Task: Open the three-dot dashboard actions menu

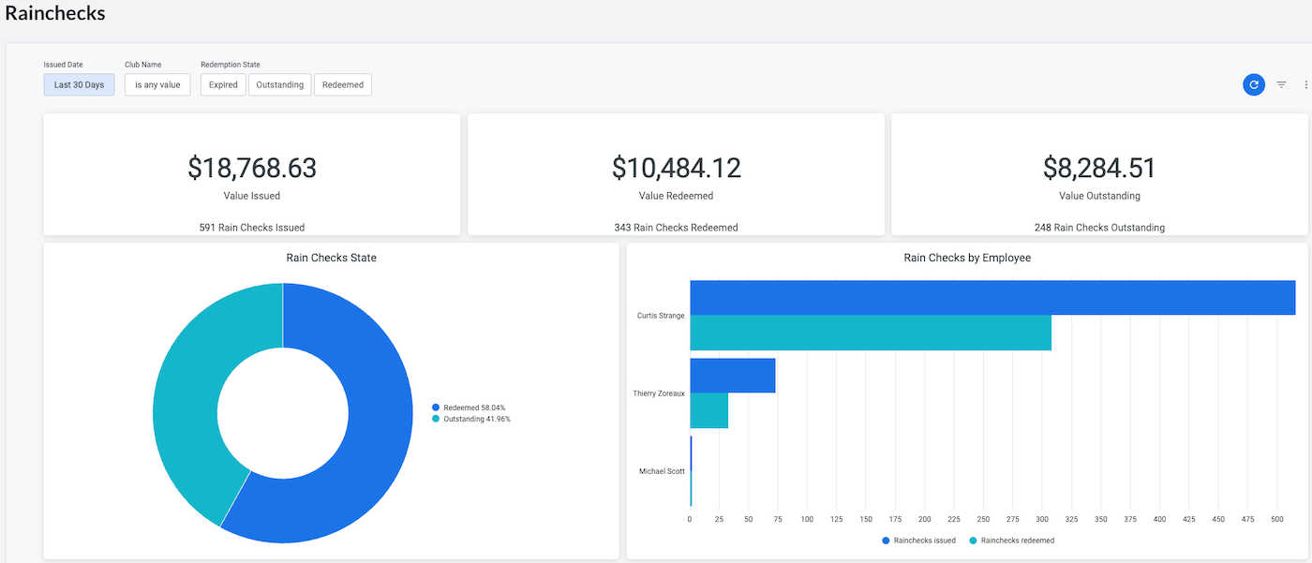Action: [1306, 84]
